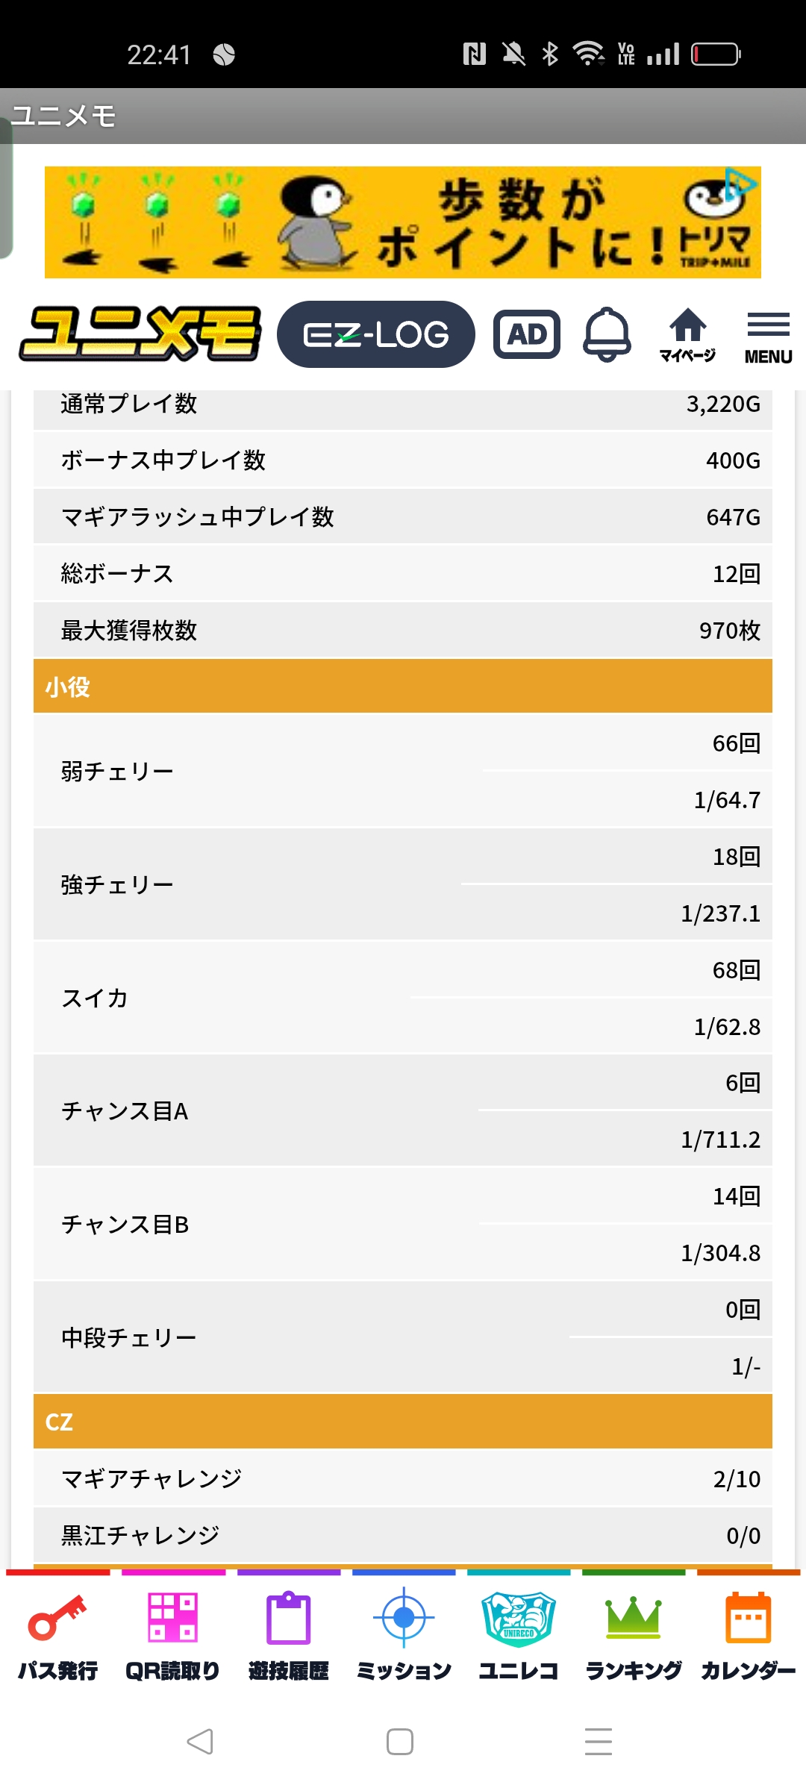
Task: Select the マギアチャレンジ row
Action: [403, 1478]
